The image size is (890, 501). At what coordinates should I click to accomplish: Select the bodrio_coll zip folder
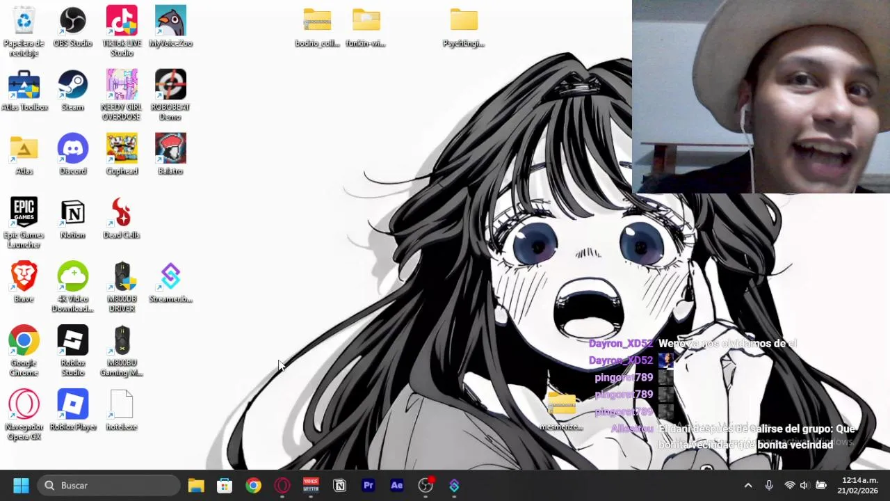coord(317,28)
